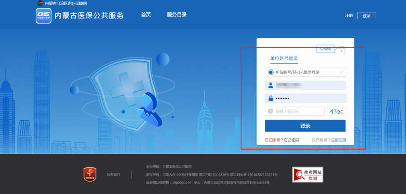
Task: Click the blue 登录 submit button
Action: pos(305,126)
